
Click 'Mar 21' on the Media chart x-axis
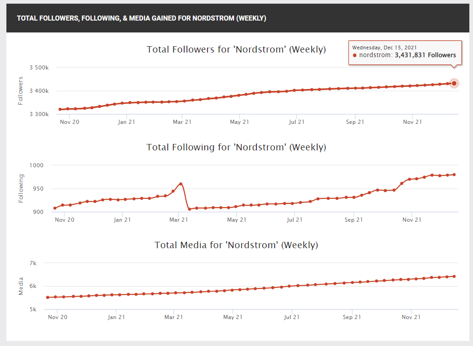tap(174, 317)
